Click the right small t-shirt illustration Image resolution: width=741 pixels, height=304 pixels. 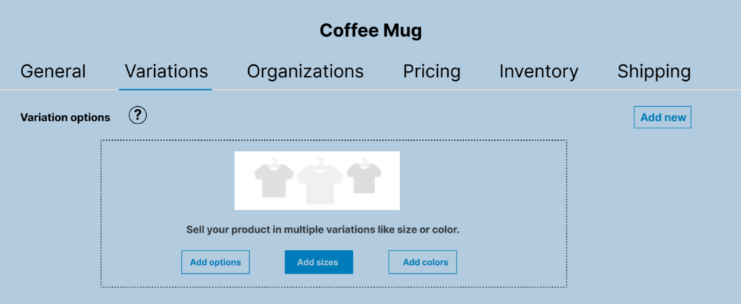click(363, 178)
